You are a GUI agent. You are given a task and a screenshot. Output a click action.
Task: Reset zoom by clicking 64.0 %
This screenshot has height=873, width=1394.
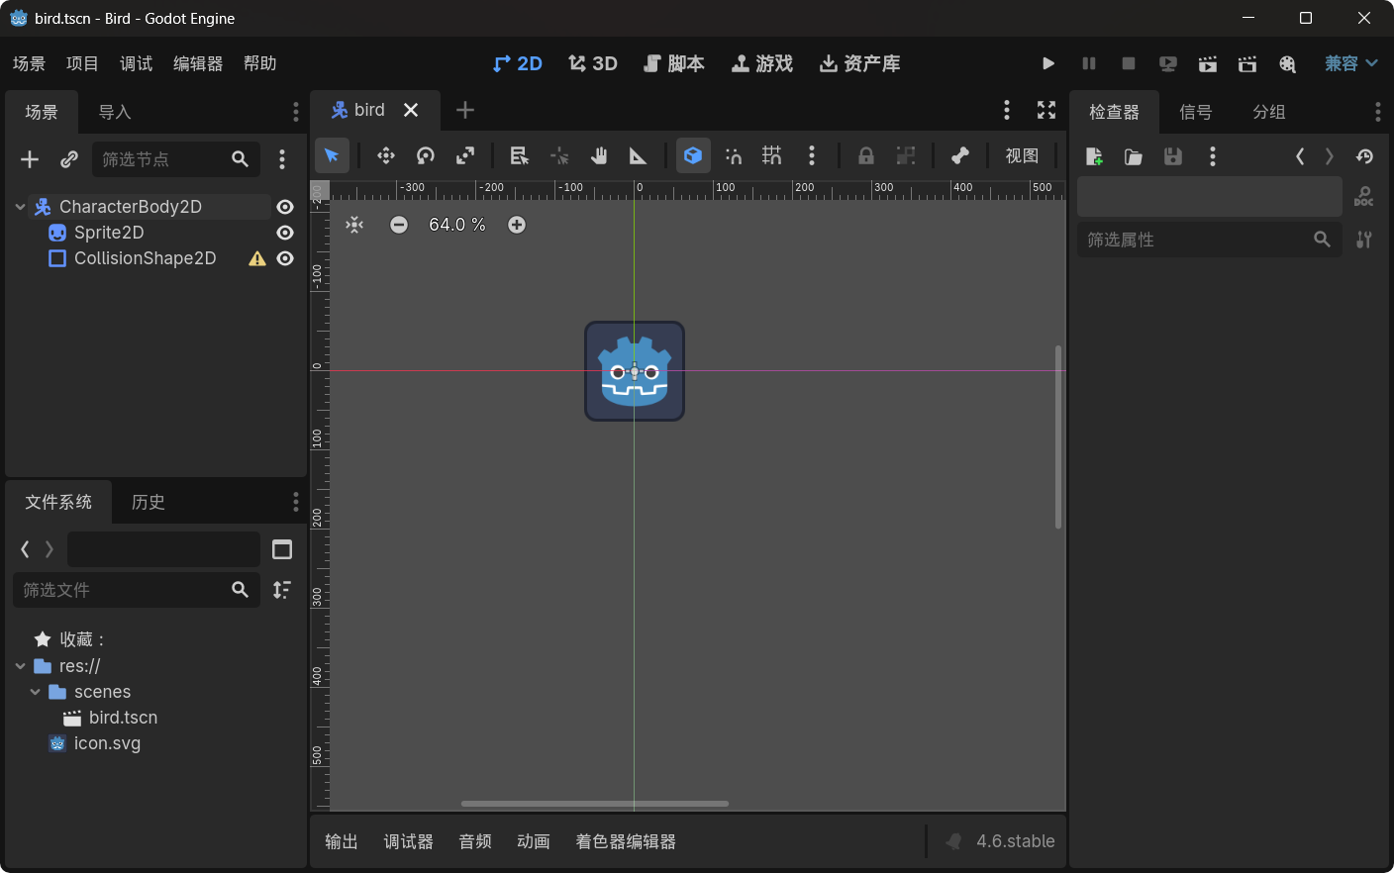tap(457, 225)
